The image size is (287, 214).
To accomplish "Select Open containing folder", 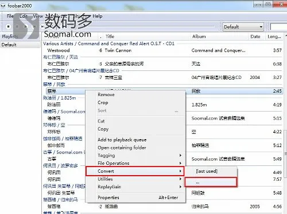I will point(136,148).
